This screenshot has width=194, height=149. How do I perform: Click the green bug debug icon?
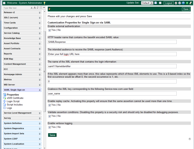click(x=186, y=3)
